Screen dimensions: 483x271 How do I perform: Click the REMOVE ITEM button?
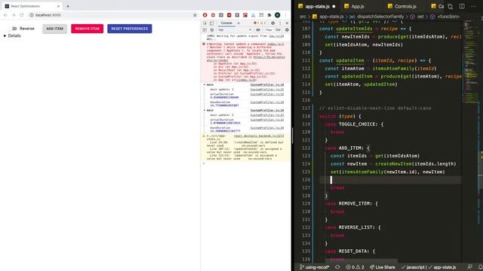click(88, 29)
